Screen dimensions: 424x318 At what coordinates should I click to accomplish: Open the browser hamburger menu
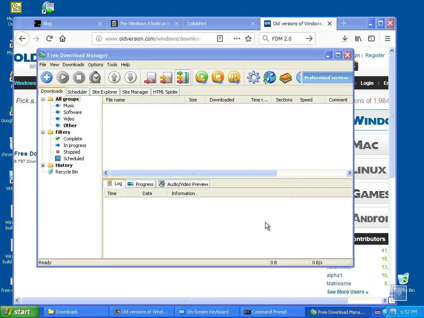pos(387,39)
